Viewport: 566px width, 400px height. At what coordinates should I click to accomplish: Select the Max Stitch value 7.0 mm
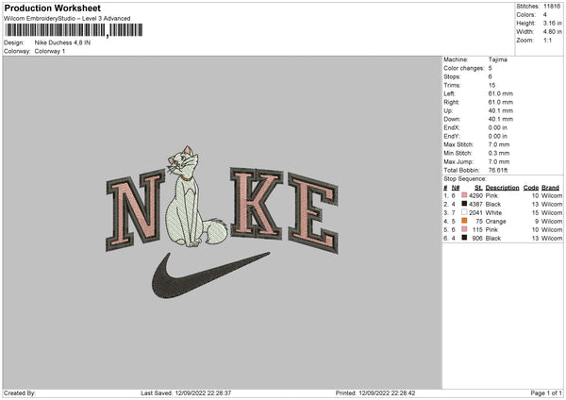point(499,144)
